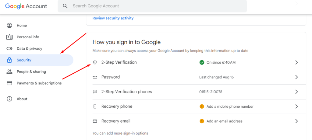Open the Password row
Screen dimensions: 312x140
coord(199,77)
